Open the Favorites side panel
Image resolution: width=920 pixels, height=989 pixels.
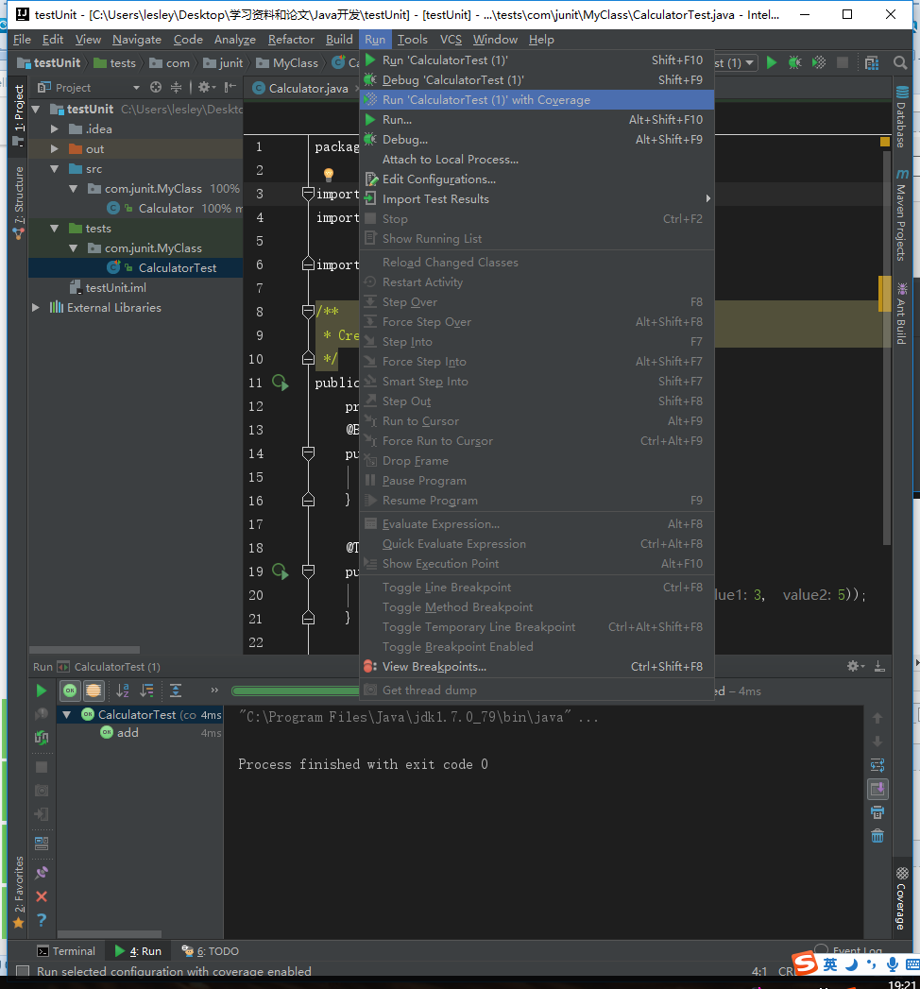click(18, 893)
